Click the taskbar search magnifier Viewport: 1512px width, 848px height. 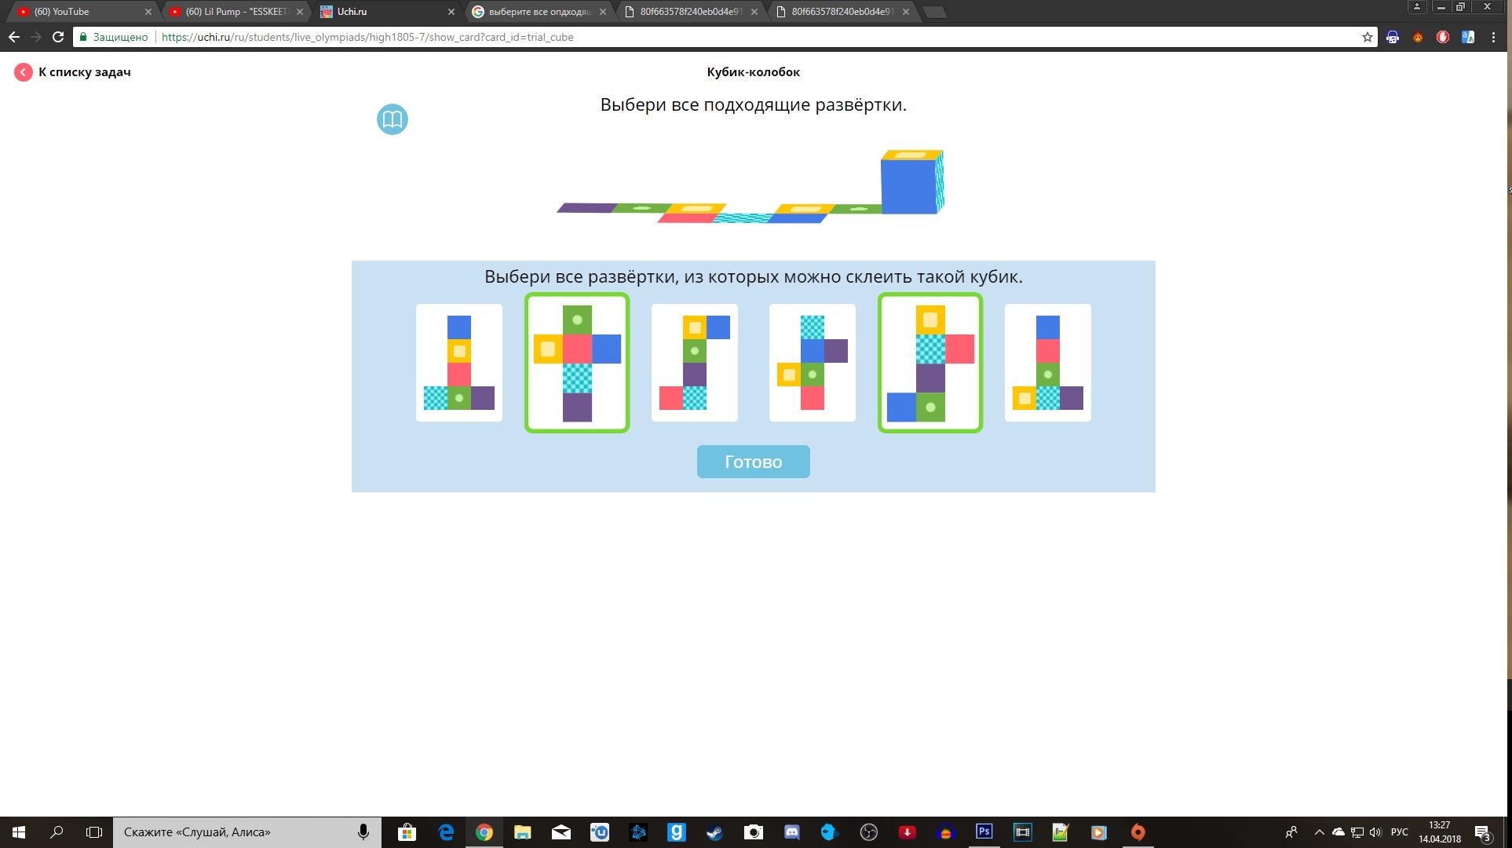pos(57,832)
